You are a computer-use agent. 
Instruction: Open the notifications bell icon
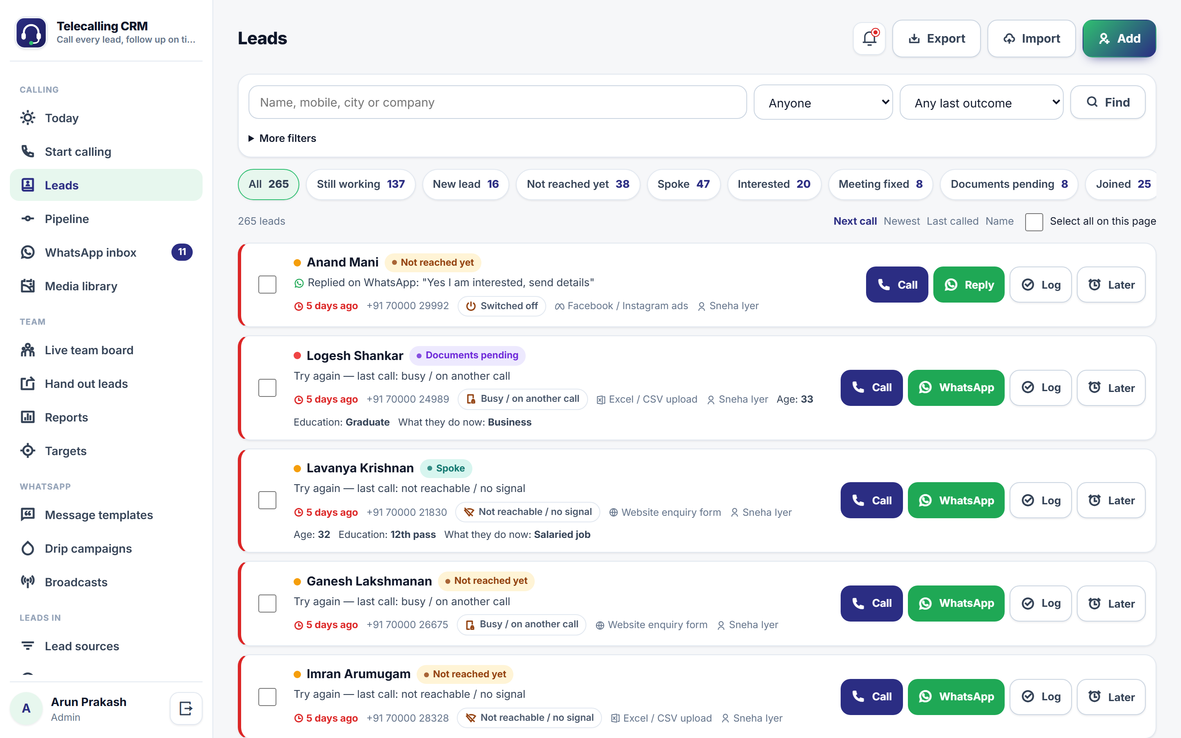[x=869, y=38]
